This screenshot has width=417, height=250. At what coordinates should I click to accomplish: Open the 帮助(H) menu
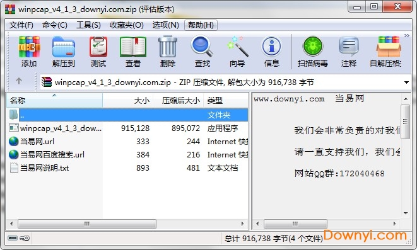(x=201, y=25)
